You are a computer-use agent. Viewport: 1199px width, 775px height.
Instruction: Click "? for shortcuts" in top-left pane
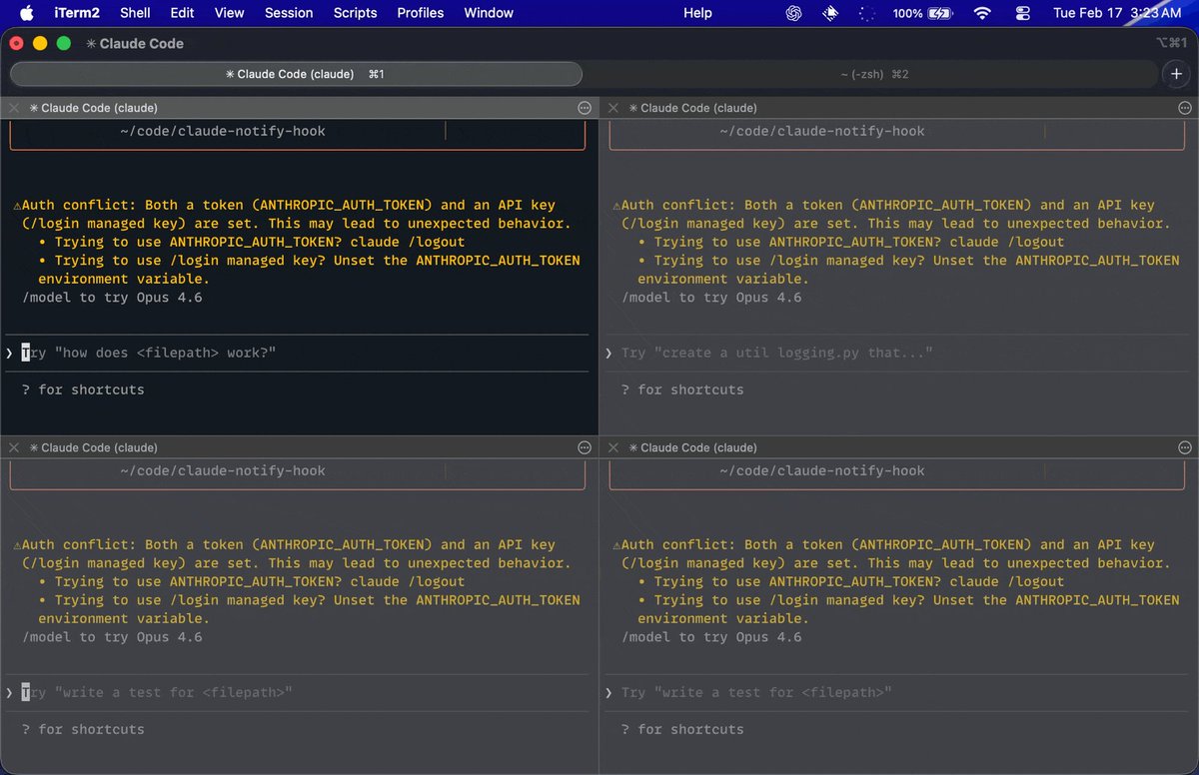tap(83, 389)
